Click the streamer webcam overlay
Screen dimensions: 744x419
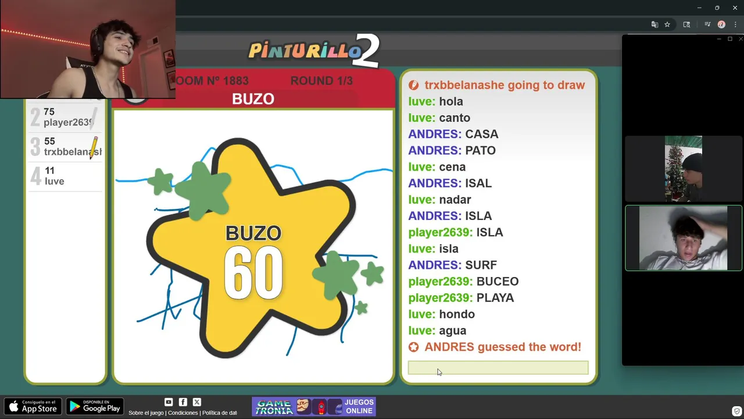click(x=88, y=49)
